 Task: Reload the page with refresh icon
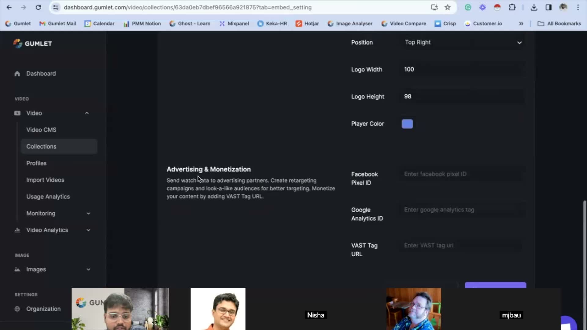(38, 7)
